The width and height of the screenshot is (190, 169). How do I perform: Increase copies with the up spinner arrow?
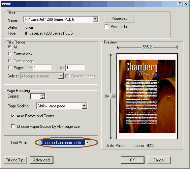click(42, 95)
